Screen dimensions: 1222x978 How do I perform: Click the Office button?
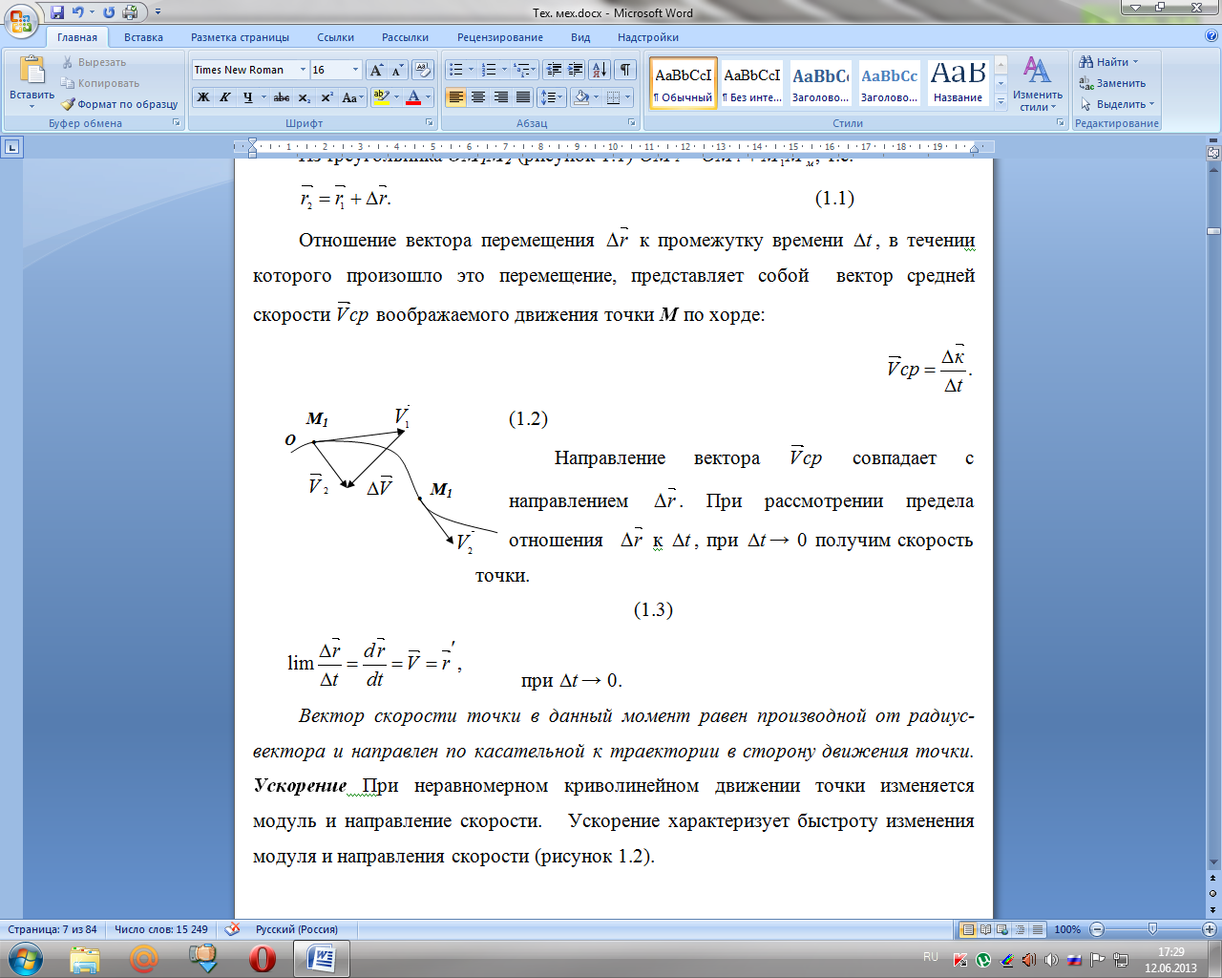(x=21, y=21)
